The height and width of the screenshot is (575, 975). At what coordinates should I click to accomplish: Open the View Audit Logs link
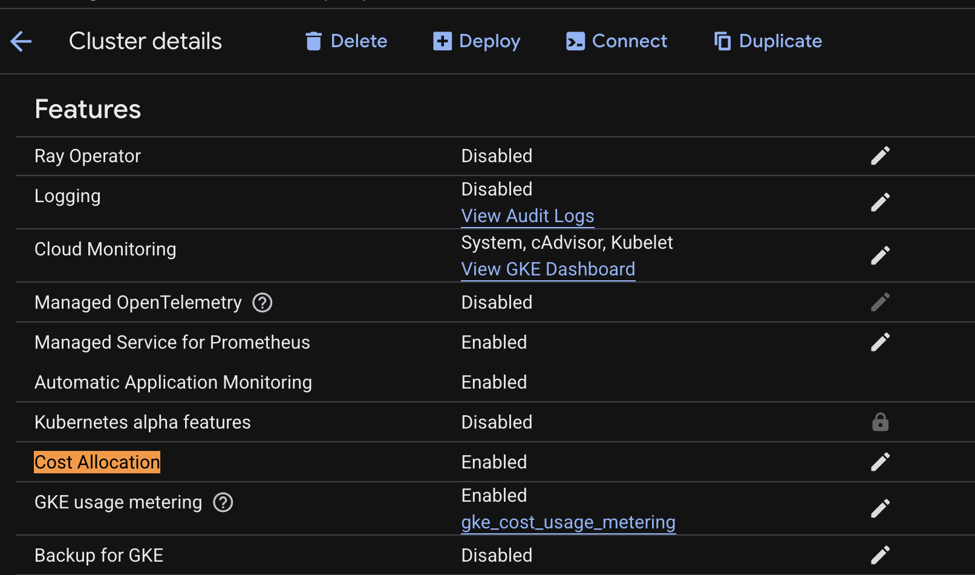(527, 216)
